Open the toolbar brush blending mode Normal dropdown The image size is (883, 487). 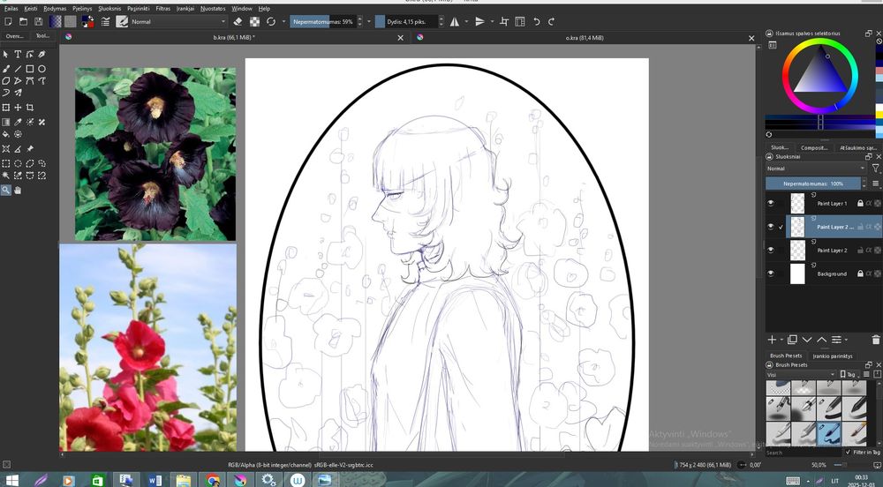point(178,21)
